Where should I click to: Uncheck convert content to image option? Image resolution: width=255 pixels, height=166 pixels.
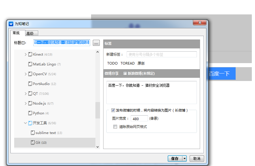pyautogui.click(x=113, y=110)
